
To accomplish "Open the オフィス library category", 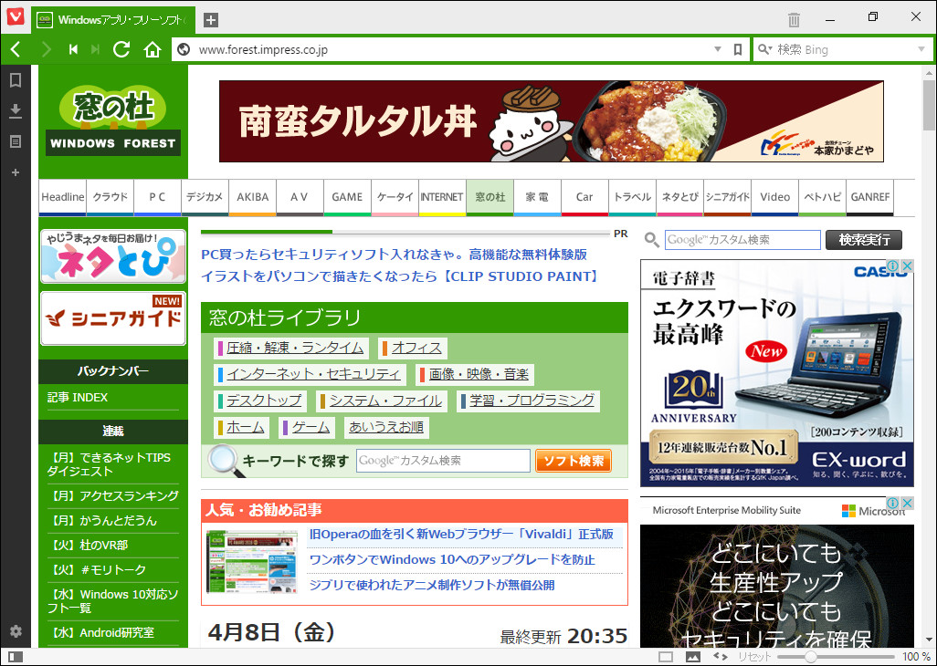I will (413, 348).
